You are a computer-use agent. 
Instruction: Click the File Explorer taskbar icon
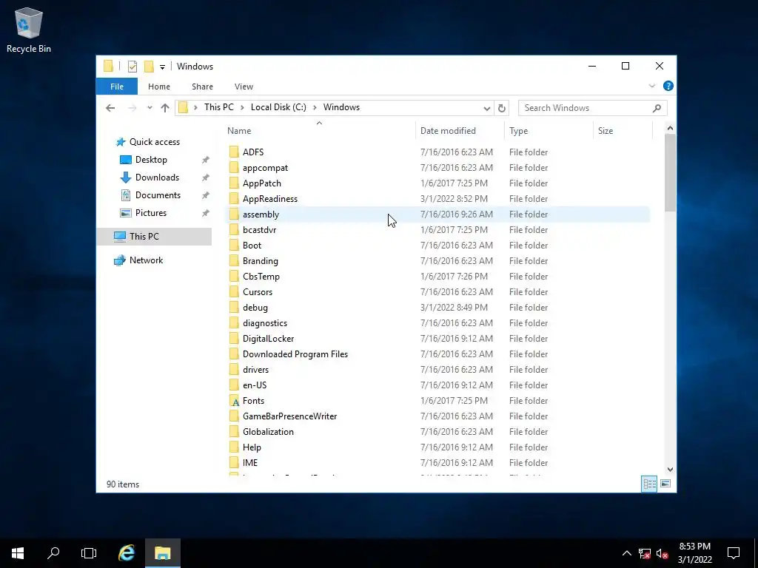[x=163, y=553]
